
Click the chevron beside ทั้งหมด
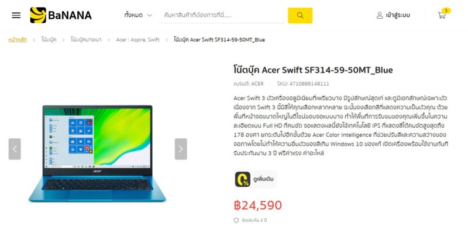point(150,15)
